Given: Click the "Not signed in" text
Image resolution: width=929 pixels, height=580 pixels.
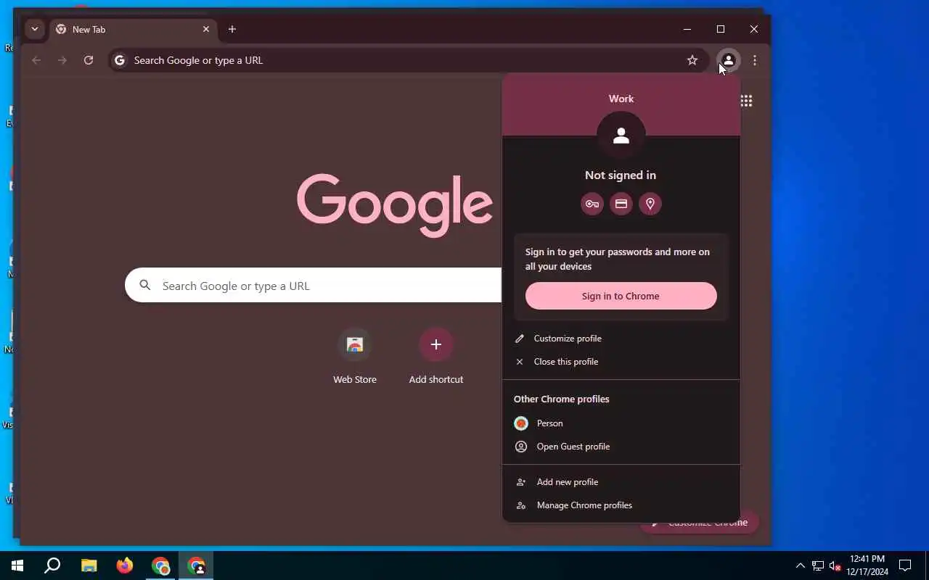Looking at the screenshot, I should pyautogui.click(x=621, y=175).
